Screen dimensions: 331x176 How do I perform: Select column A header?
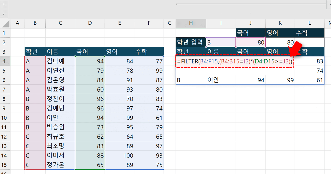point(17,23)
